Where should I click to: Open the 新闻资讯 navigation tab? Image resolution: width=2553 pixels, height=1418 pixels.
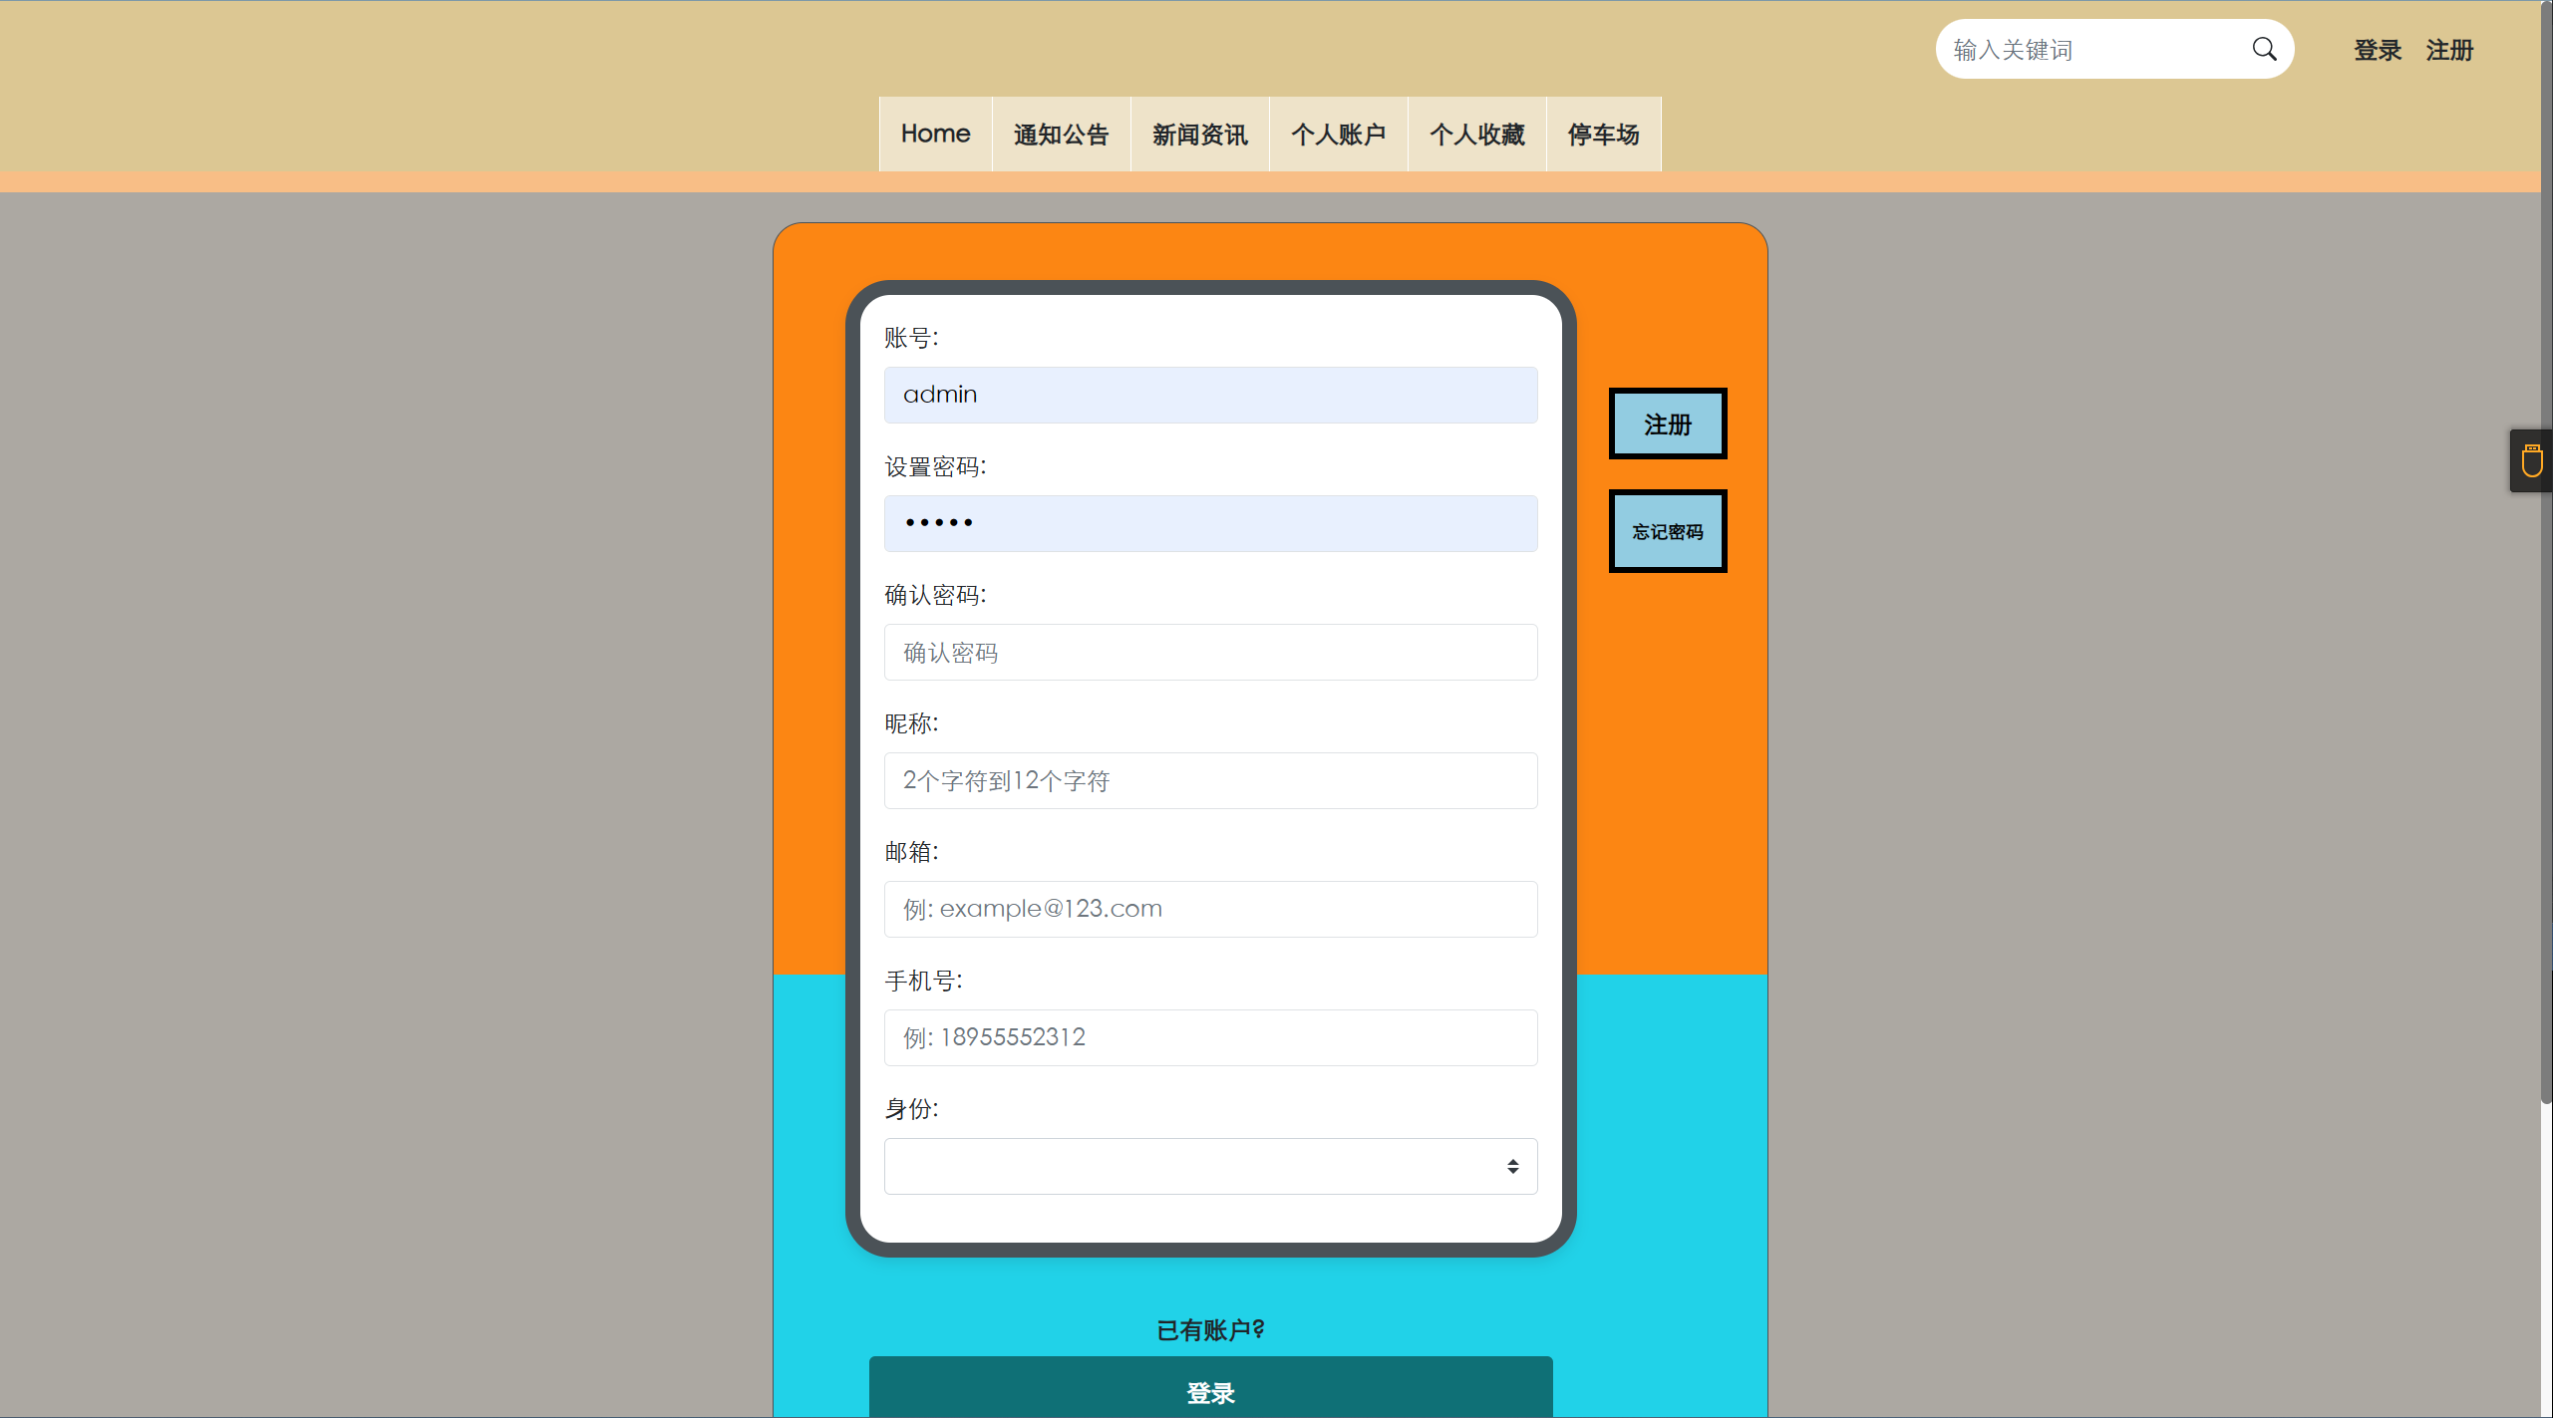pyautogui.click(x=1199, y=135)
